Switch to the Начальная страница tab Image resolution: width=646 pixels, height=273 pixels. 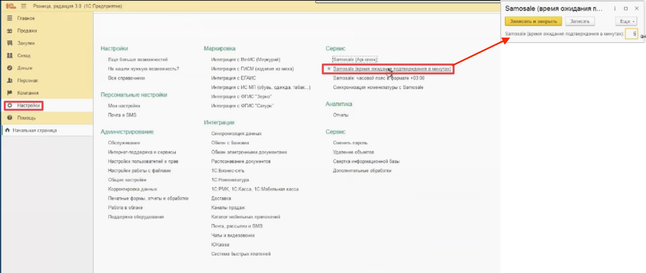35,130
